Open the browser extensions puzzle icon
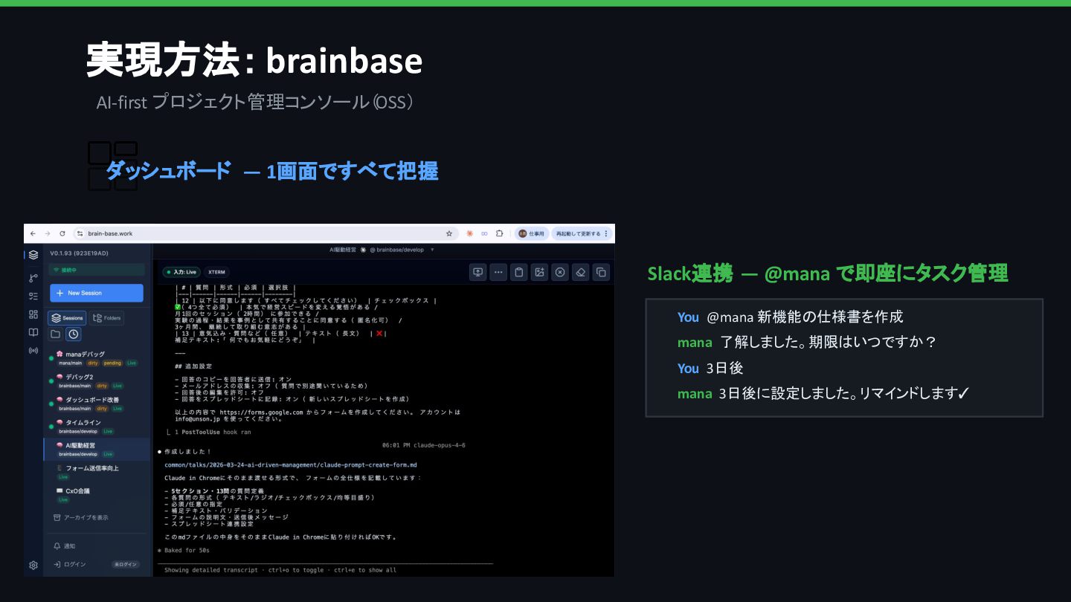1071x602 pixels. pos(500,233)
